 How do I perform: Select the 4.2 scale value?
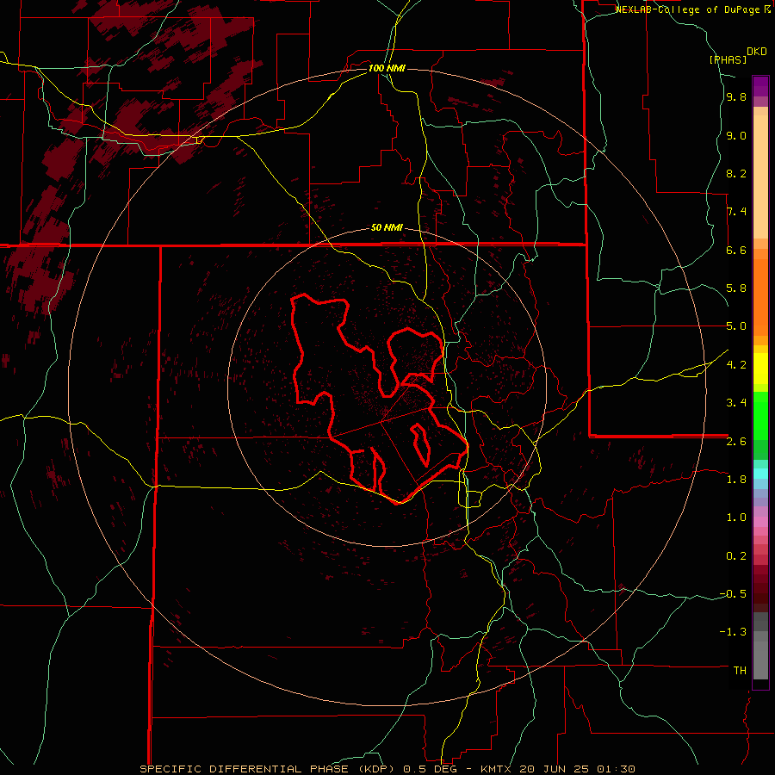pos(736,365)
